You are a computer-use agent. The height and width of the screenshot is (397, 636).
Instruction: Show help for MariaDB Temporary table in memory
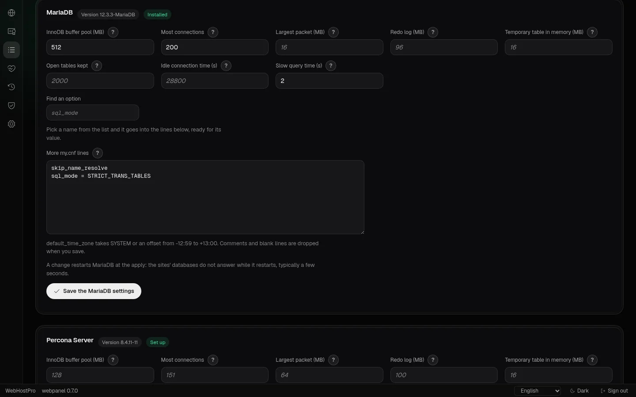pos(592,32)
